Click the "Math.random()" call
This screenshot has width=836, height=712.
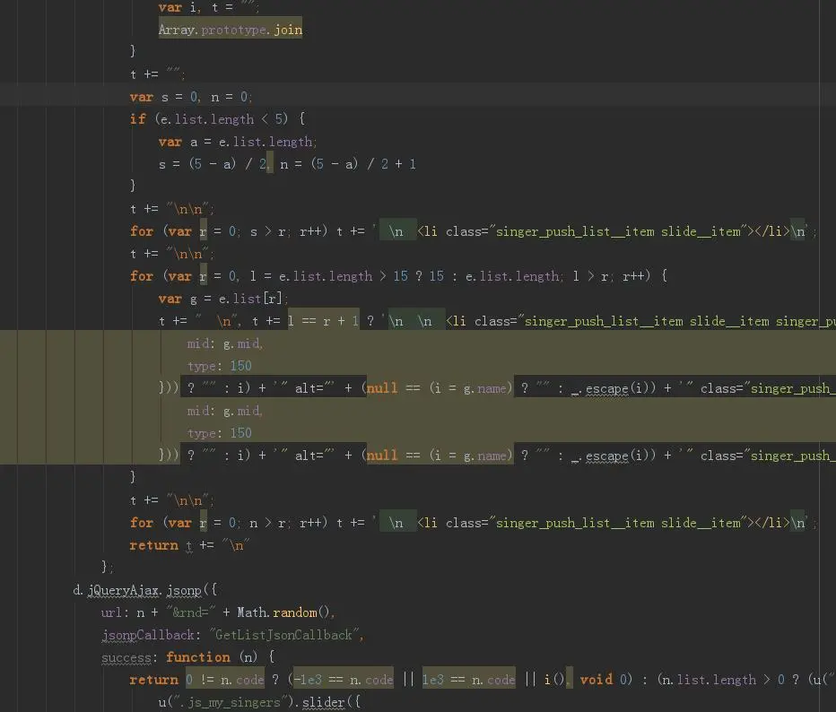tap(283, 612)
